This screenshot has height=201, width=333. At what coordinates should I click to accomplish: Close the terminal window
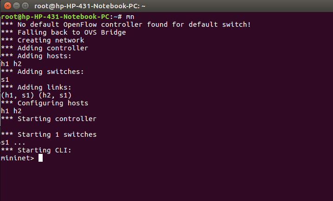(6, 6)
